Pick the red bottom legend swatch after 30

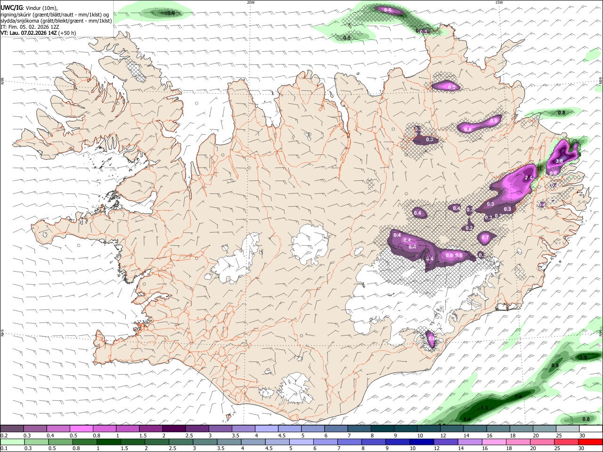[590, 442]
